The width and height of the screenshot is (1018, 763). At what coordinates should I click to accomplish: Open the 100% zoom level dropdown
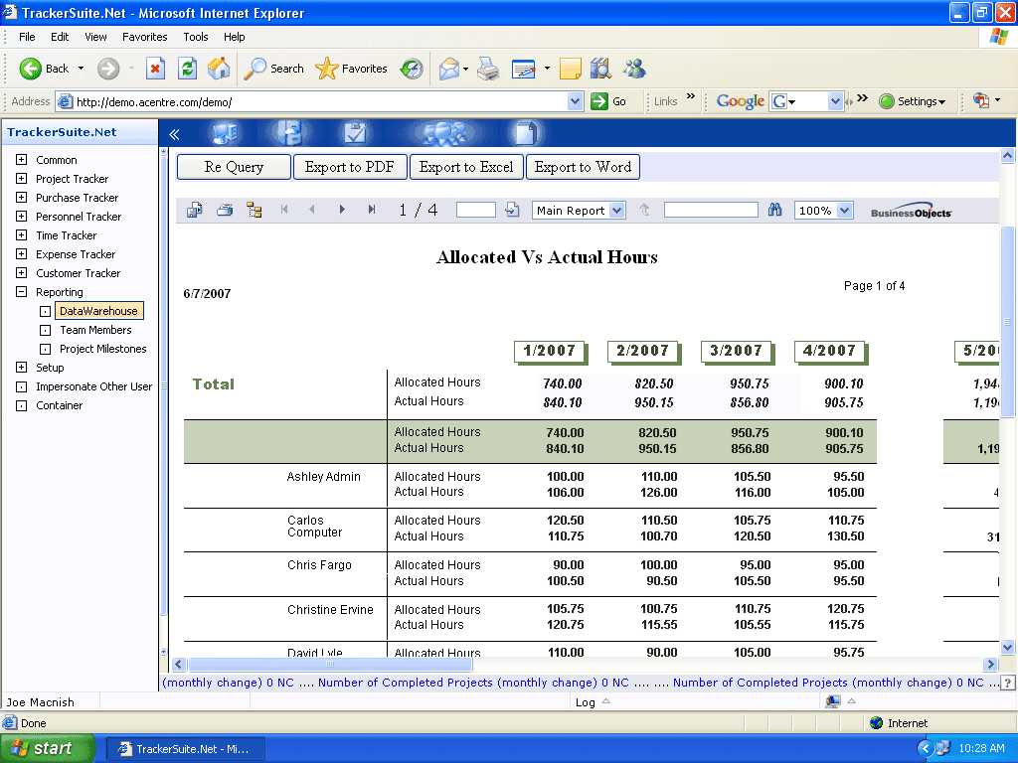(844, 211)
